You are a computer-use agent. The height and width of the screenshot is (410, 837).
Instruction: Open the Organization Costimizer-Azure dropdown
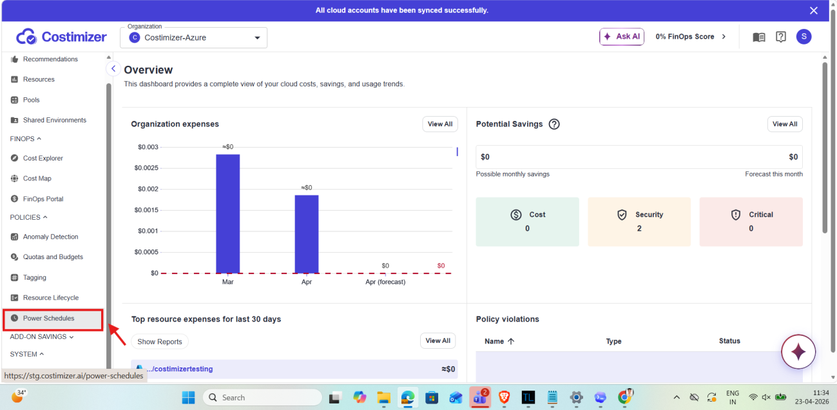[x=193, y=37]
